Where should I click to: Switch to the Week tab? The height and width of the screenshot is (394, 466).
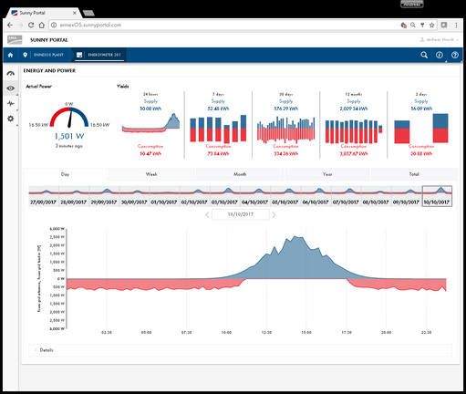151,174
